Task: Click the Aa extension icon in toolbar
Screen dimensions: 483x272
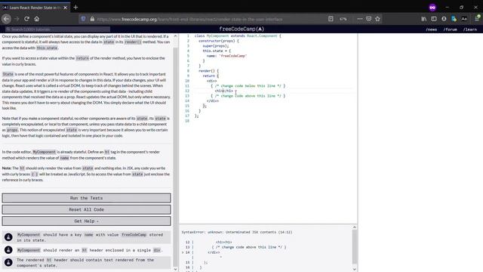Action: (464, 19)
